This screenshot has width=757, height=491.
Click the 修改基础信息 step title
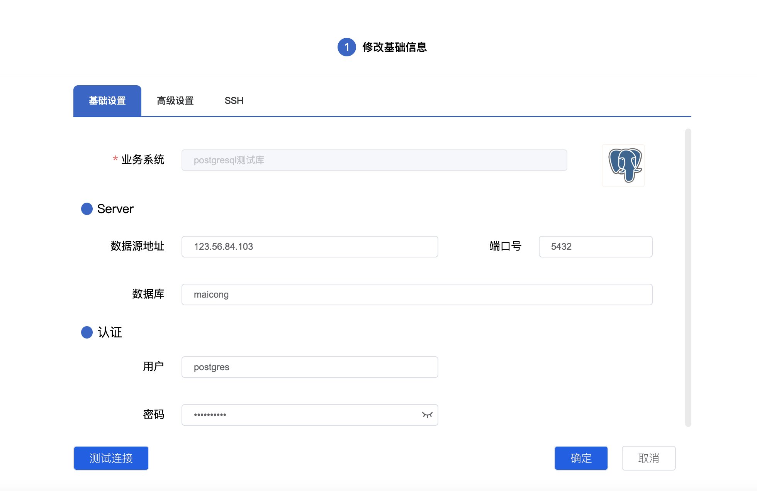tap(394, 47)
